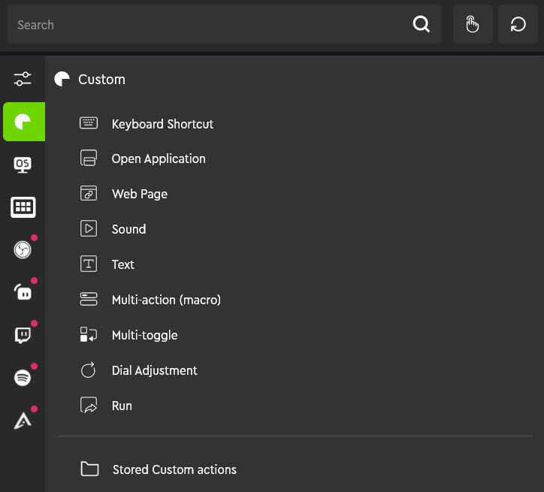Choose the Dial Adjustment action
The height and width of the screenshot is (492, 544).
(x=139, y=370)
